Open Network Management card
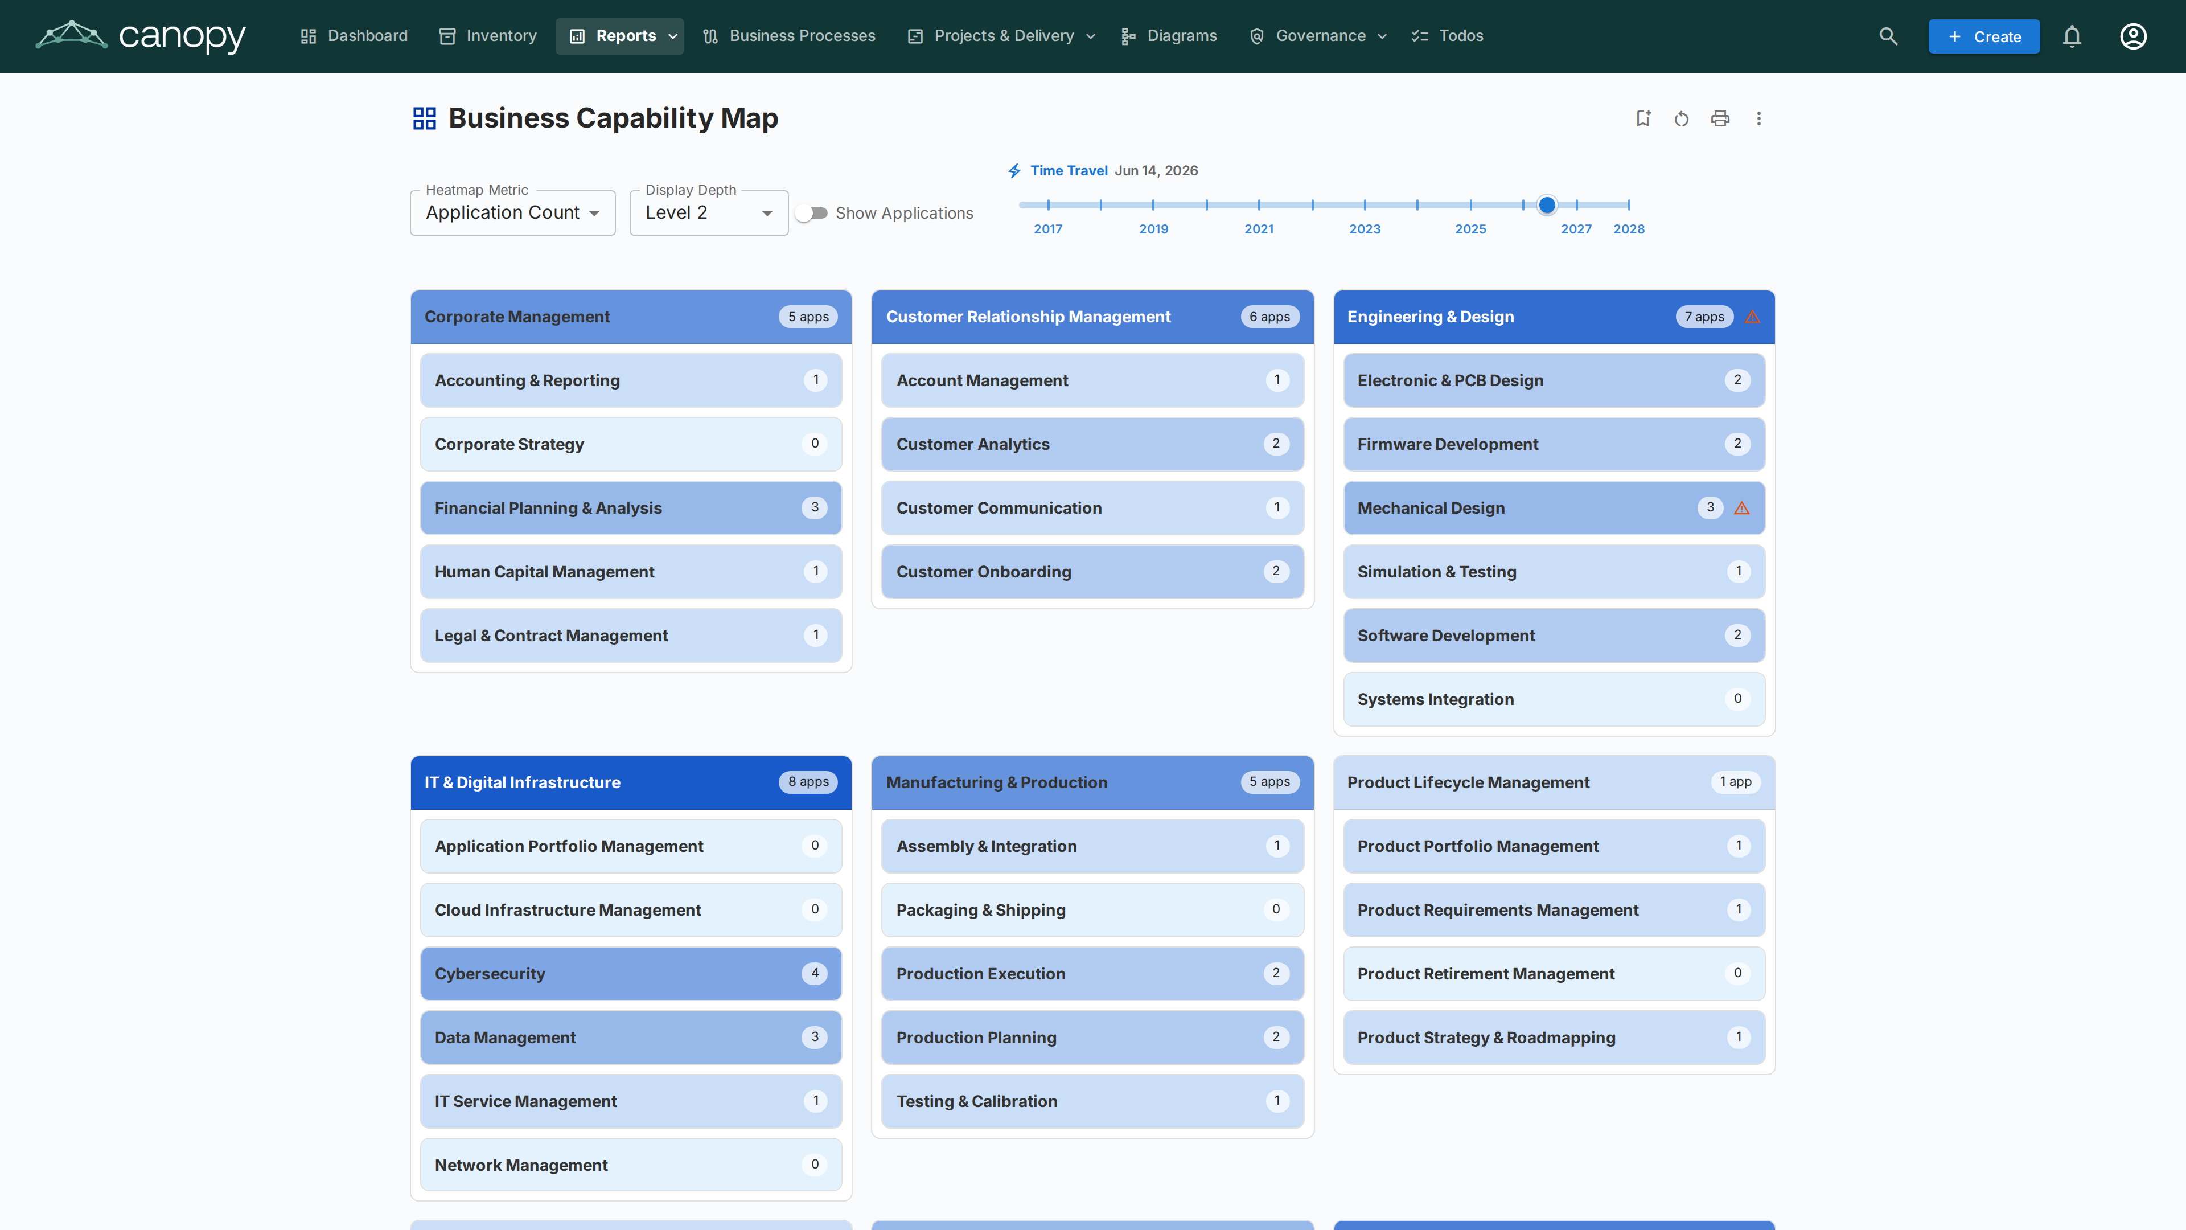2186x1230 pixels. point(631,1165)
